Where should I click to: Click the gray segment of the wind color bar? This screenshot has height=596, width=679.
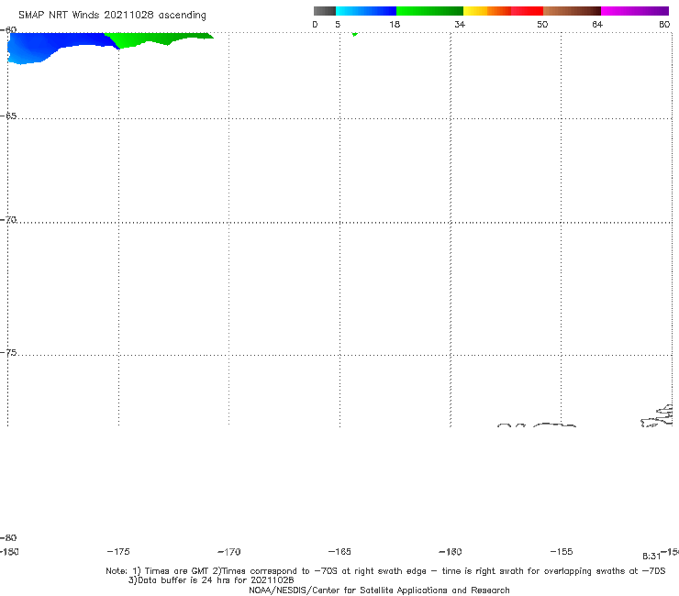[x=324, y=11]
